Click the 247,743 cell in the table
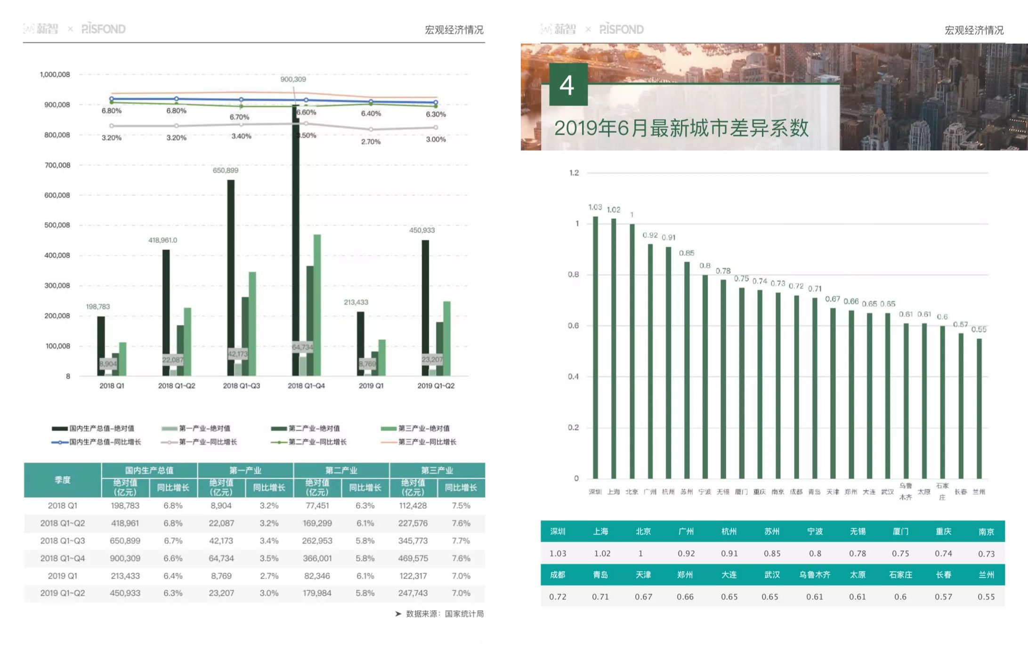The width and height of the screenshot is (1028, 668). [413, 593]
